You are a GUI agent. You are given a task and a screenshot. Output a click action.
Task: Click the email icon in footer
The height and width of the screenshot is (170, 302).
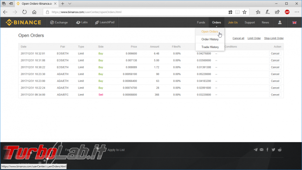[262, 150]
